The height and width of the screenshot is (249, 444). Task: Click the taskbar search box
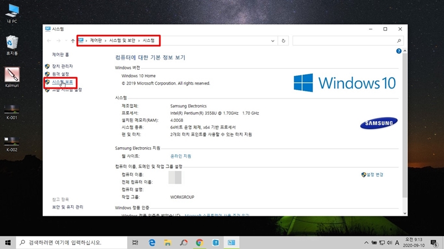[x=72, y=242]
